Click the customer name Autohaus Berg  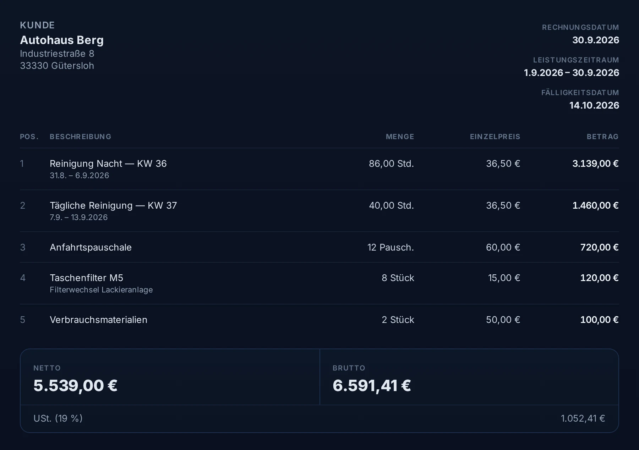(x=62, y=40)
